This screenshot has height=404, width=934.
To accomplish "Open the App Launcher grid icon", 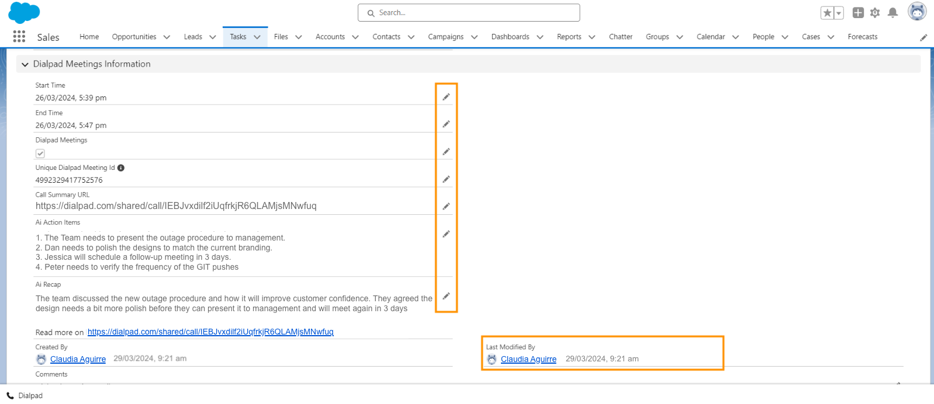I will (19, 36).
